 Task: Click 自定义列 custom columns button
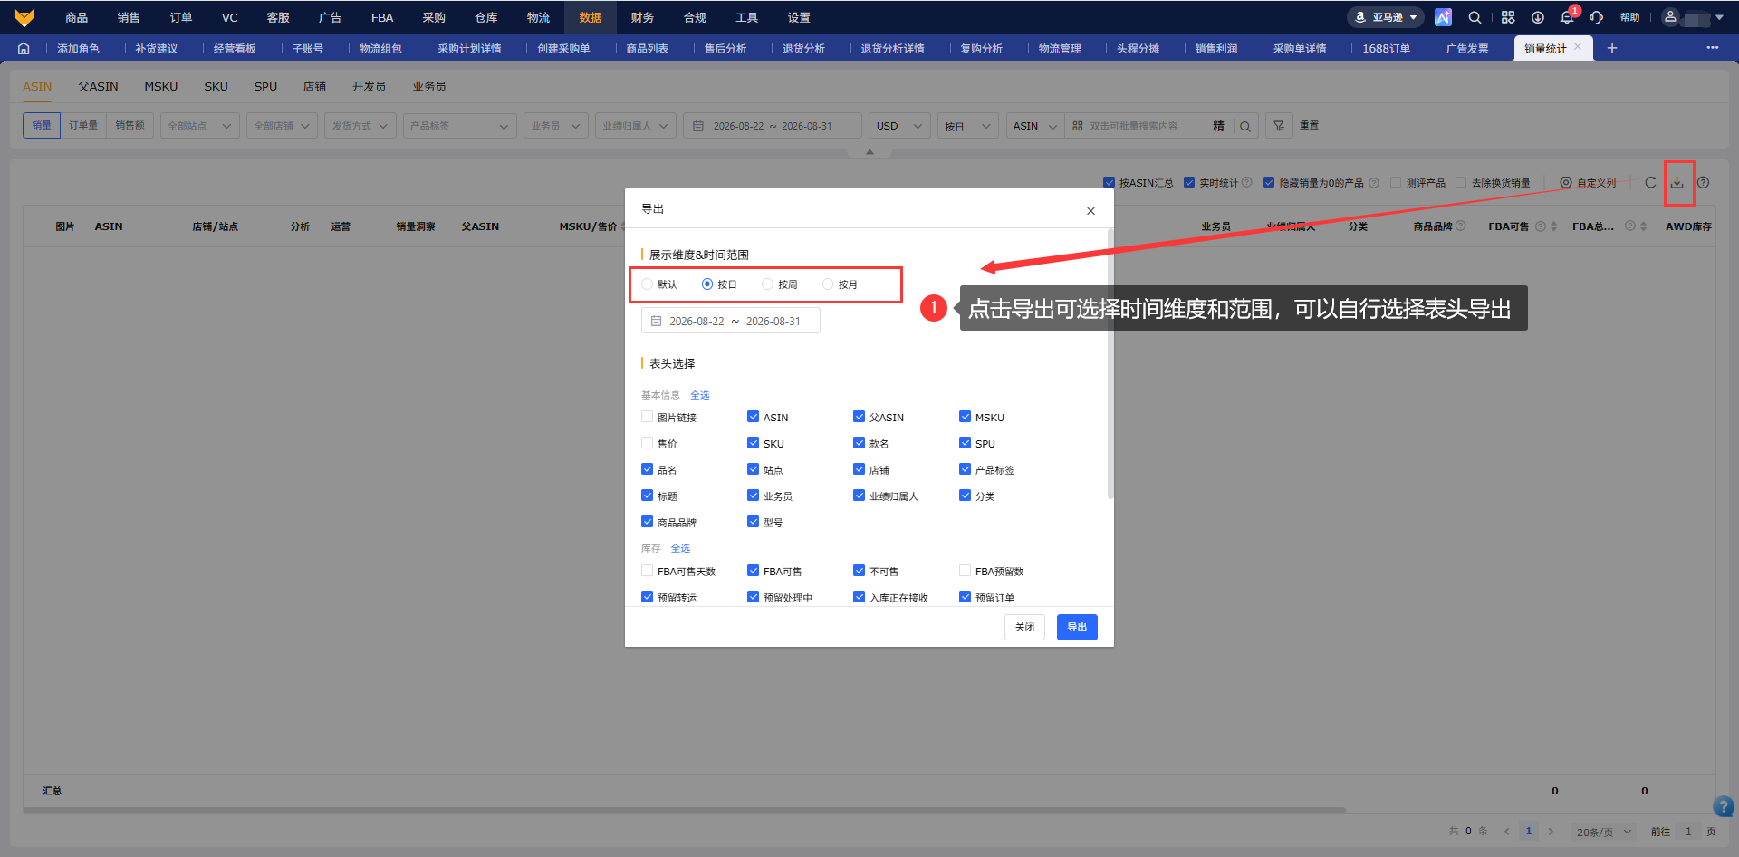click(x=1588, y=182)
